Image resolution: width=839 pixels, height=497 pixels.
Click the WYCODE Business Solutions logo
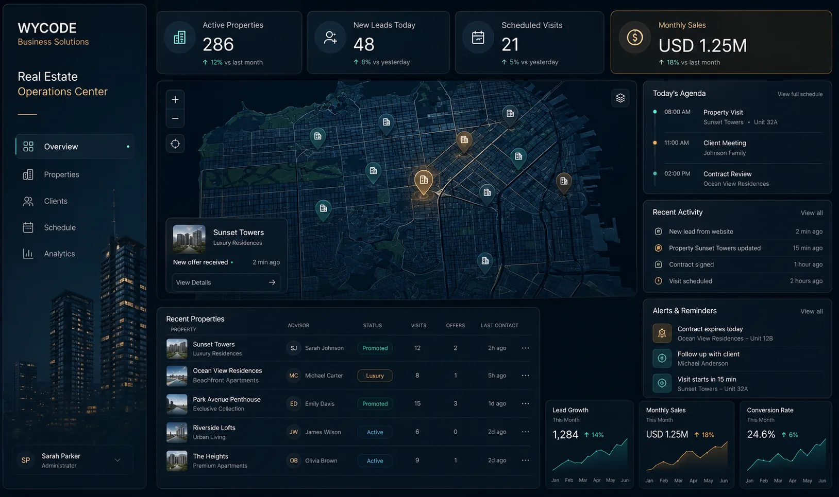[x=53, y=34]
